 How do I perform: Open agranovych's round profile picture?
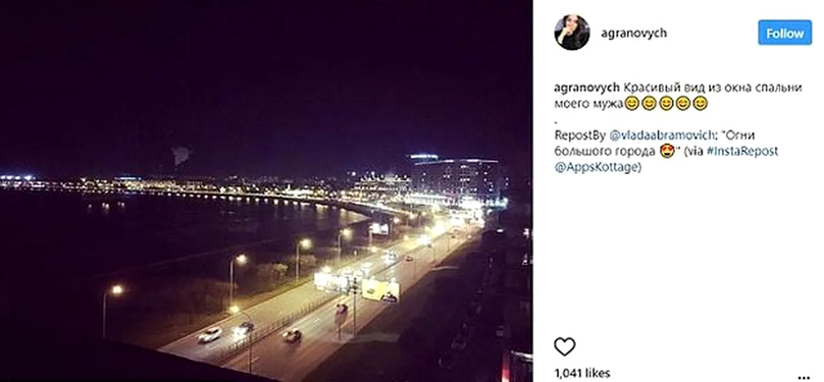[x=572, y=32]
